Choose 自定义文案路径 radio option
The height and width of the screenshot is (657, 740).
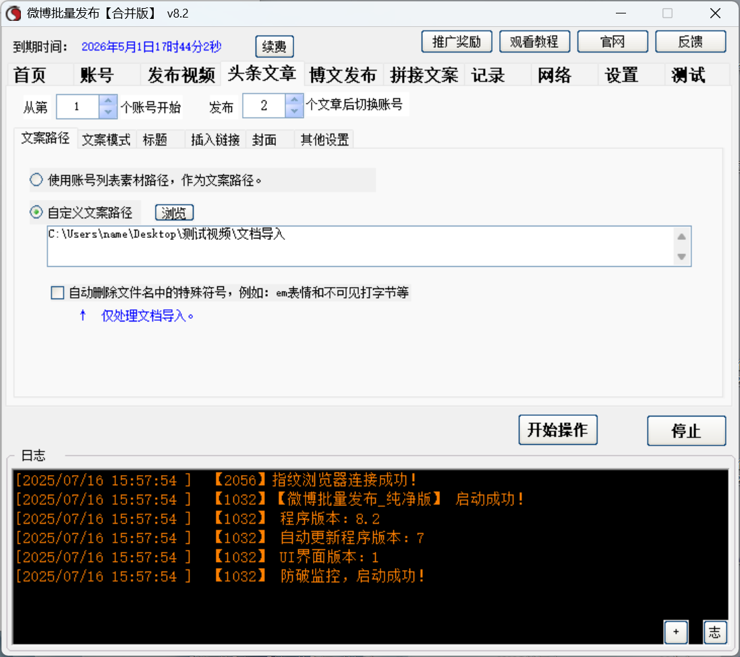click(x=36, y=212)
